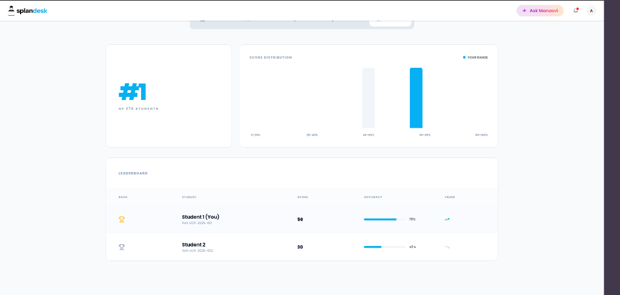Click the "of students" caption under #1
Screen dimensions: 620x295
click(139, 108)
